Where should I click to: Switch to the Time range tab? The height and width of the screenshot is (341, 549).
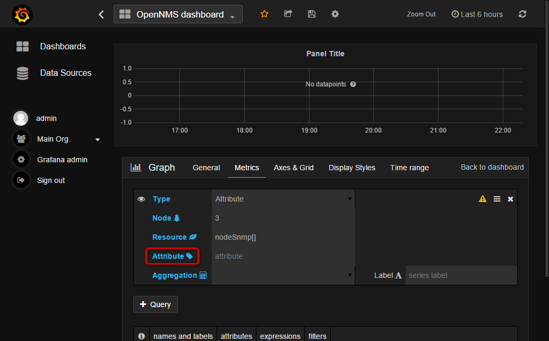(410, 168)
